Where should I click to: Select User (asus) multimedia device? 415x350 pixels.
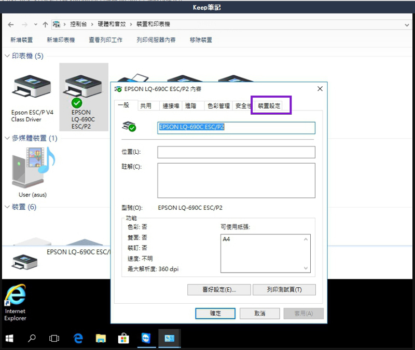click(33, 173)
